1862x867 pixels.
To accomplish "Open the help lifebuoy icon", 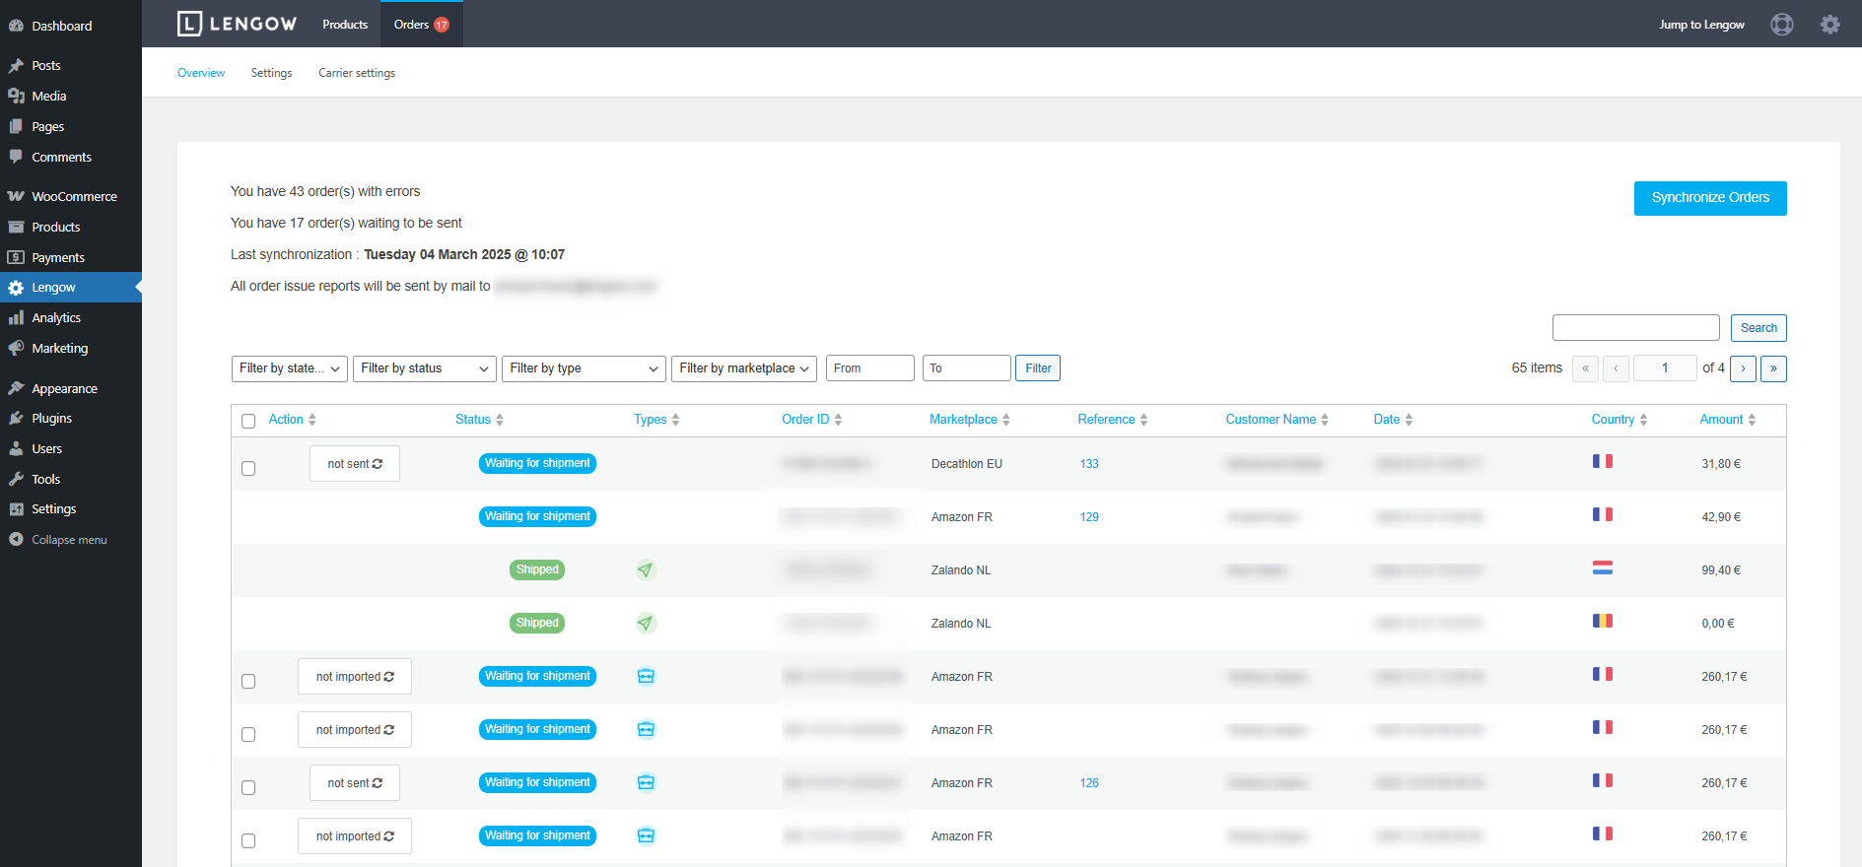I will click(x=1781, y=25).
